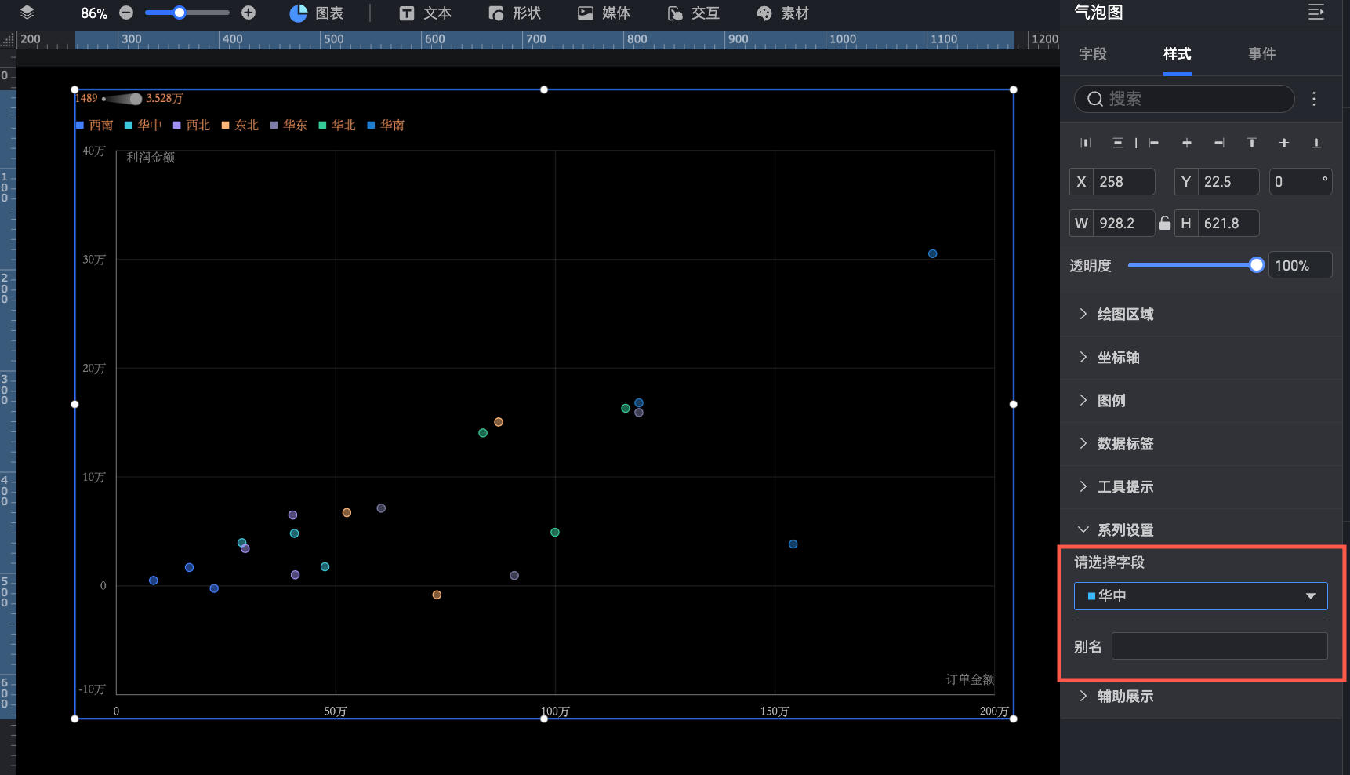Distribute vertically alignment icon
1350x775 pixels.
point(1118,143)
